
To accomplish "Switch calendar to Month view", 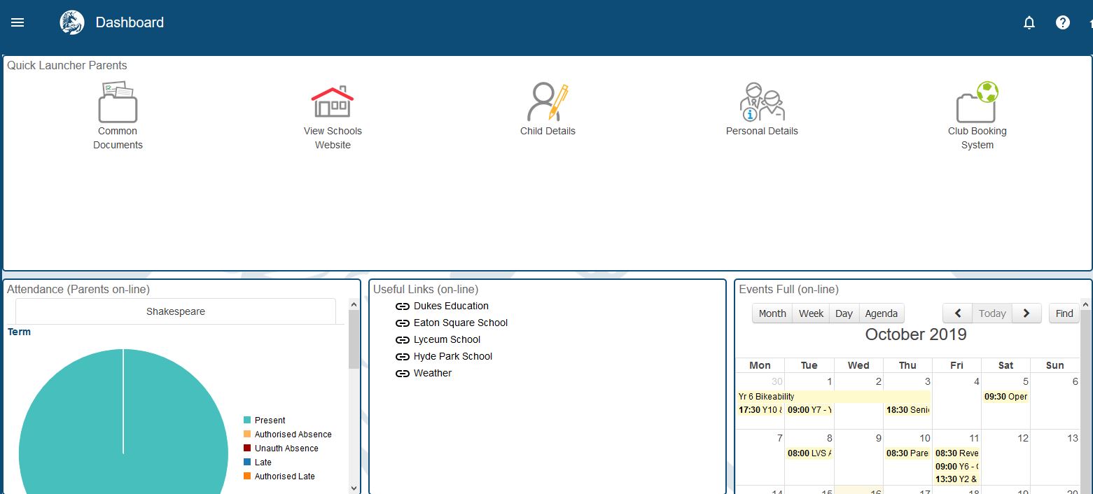I will pos(772,313).
